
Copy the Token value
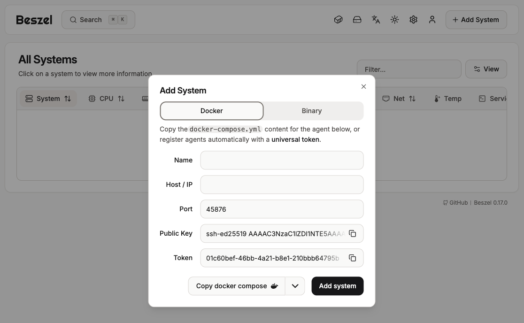(353, 258)
